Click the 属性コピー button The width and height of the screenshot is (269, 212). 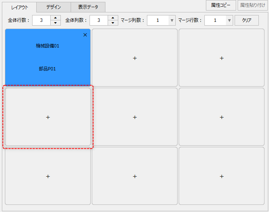tap(221, 5)
